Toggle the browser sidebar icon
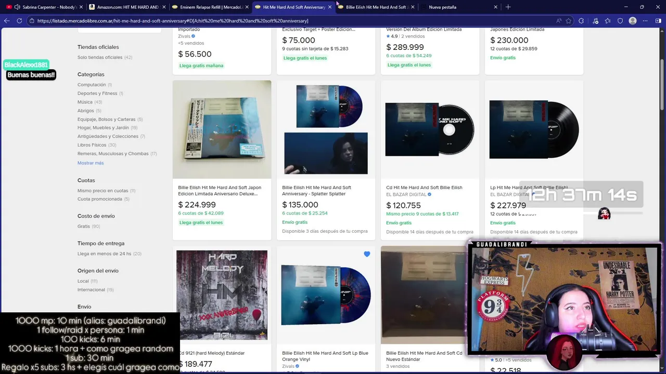 pyautogui.click(x=659, y=21)
